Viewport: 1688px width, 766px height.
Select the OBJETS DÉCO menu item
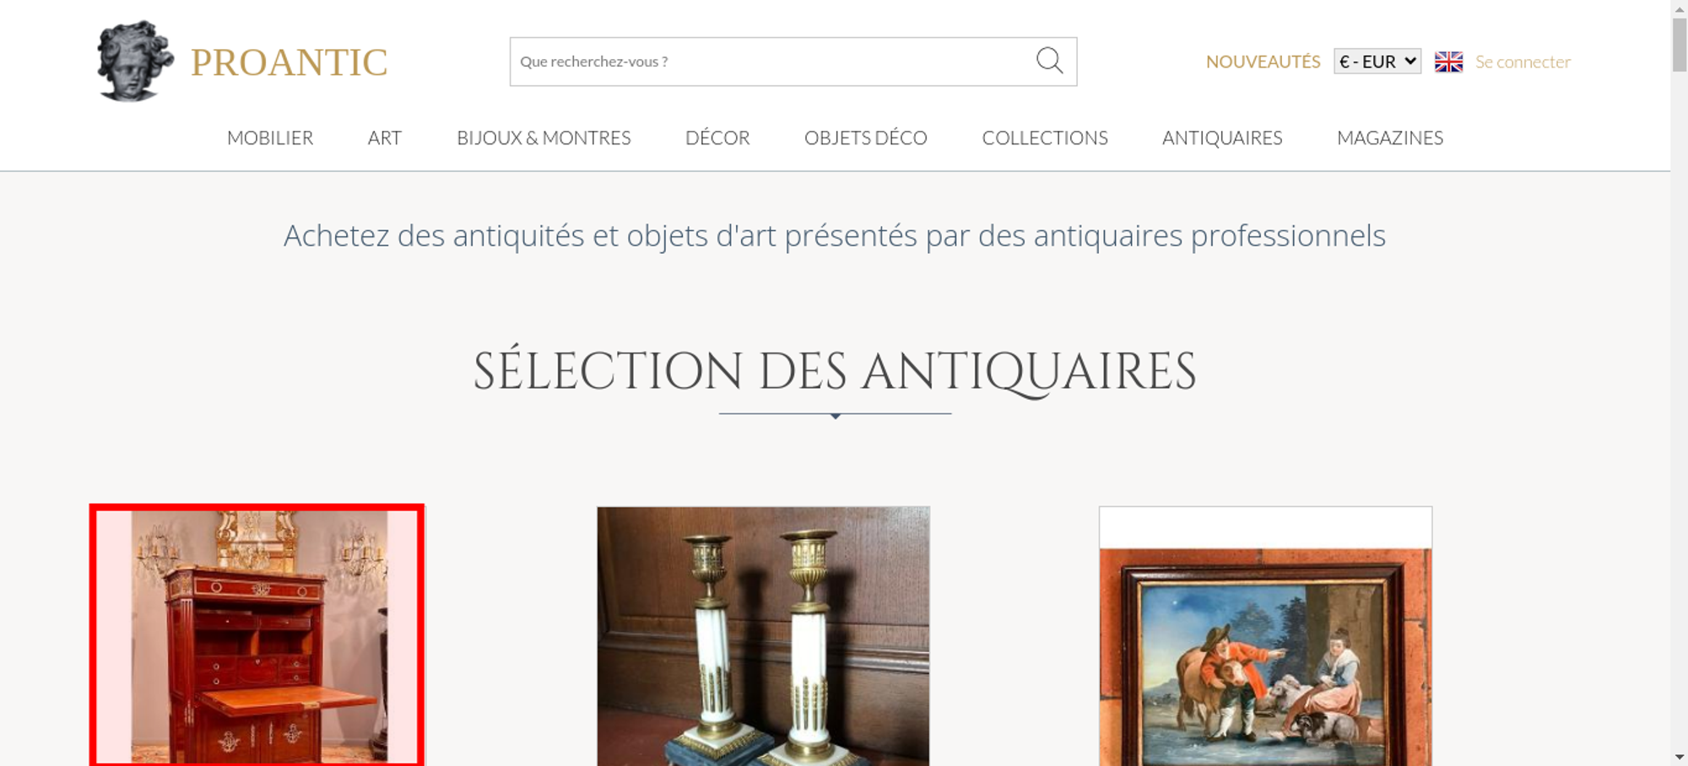(866, 138)
